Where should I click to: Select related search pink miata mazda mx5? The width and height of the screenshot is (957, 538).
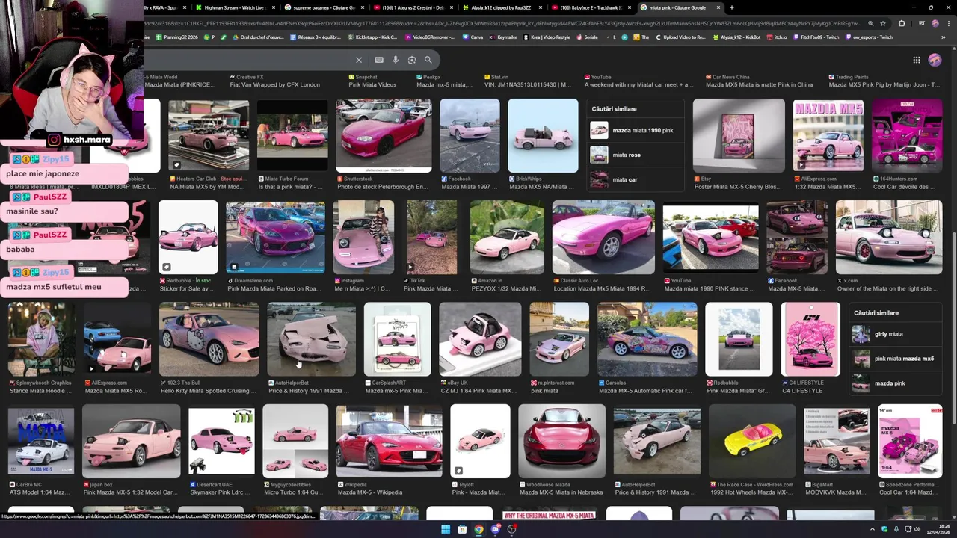tap(896, 359)
